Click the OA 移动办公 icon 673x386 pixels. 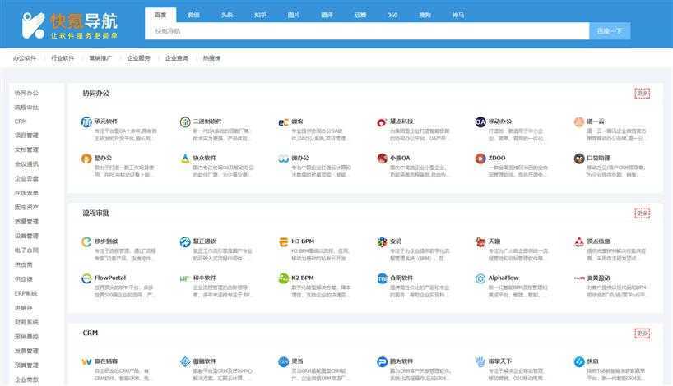480,122
